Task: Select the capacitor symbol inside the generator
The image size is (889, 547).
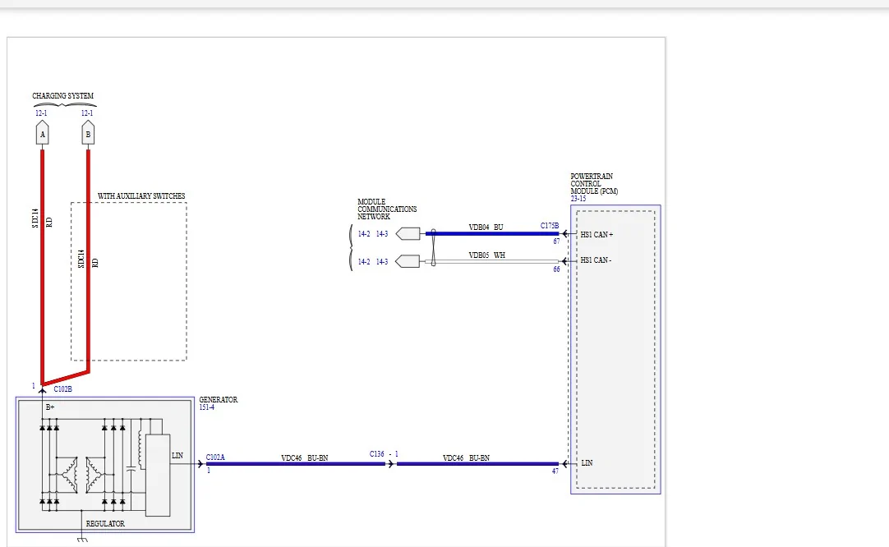Action: [x=131, y=469]
